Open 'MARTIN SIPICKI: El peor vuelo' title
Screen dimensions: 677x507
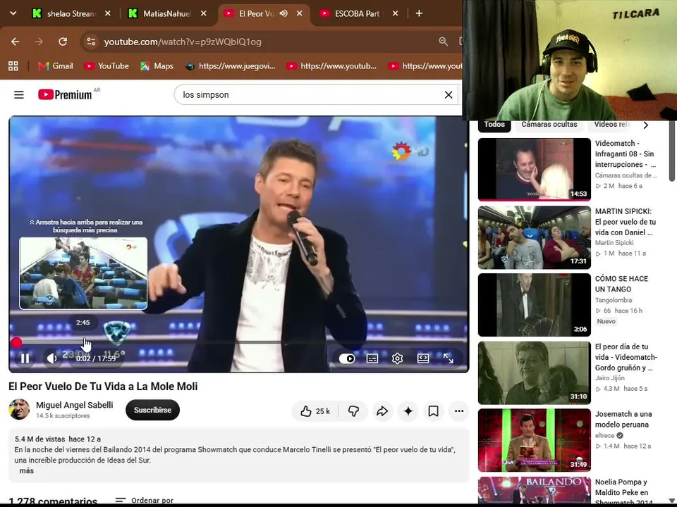626,222
